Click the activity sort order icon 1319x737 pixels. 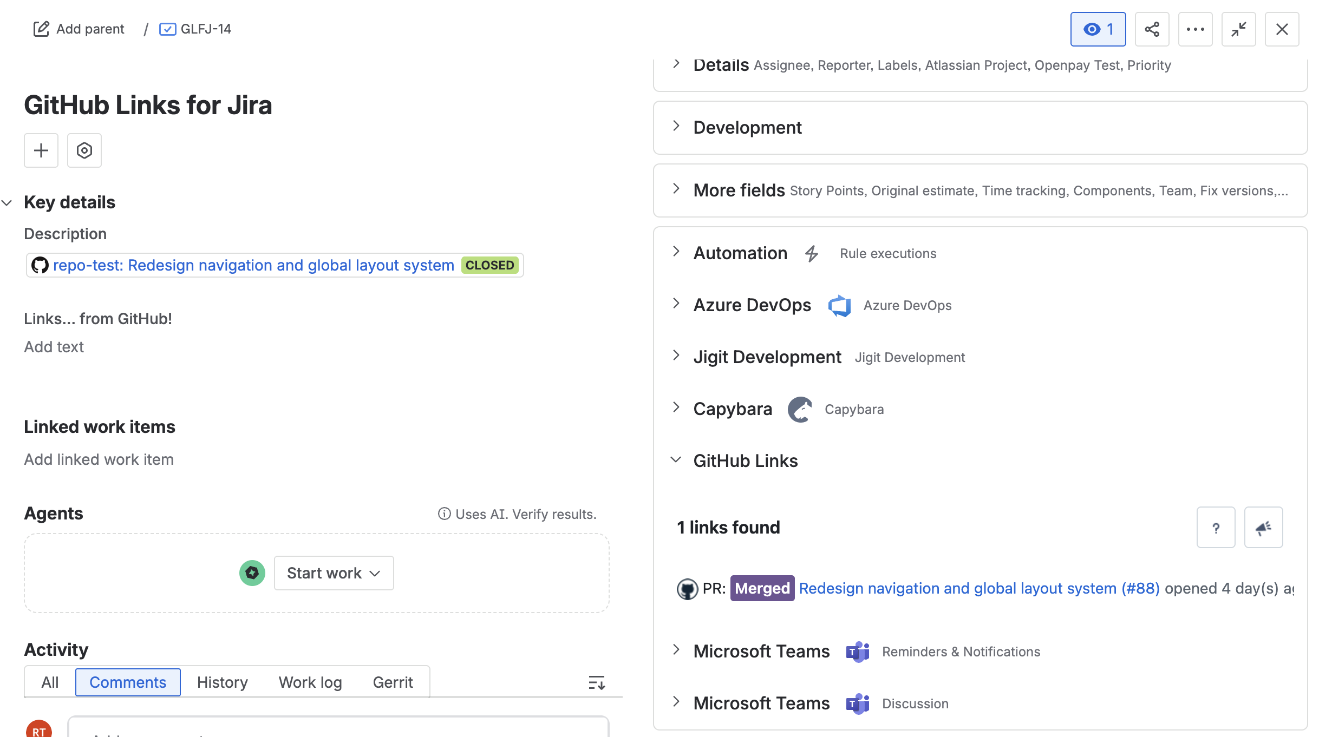click(597, 682)
